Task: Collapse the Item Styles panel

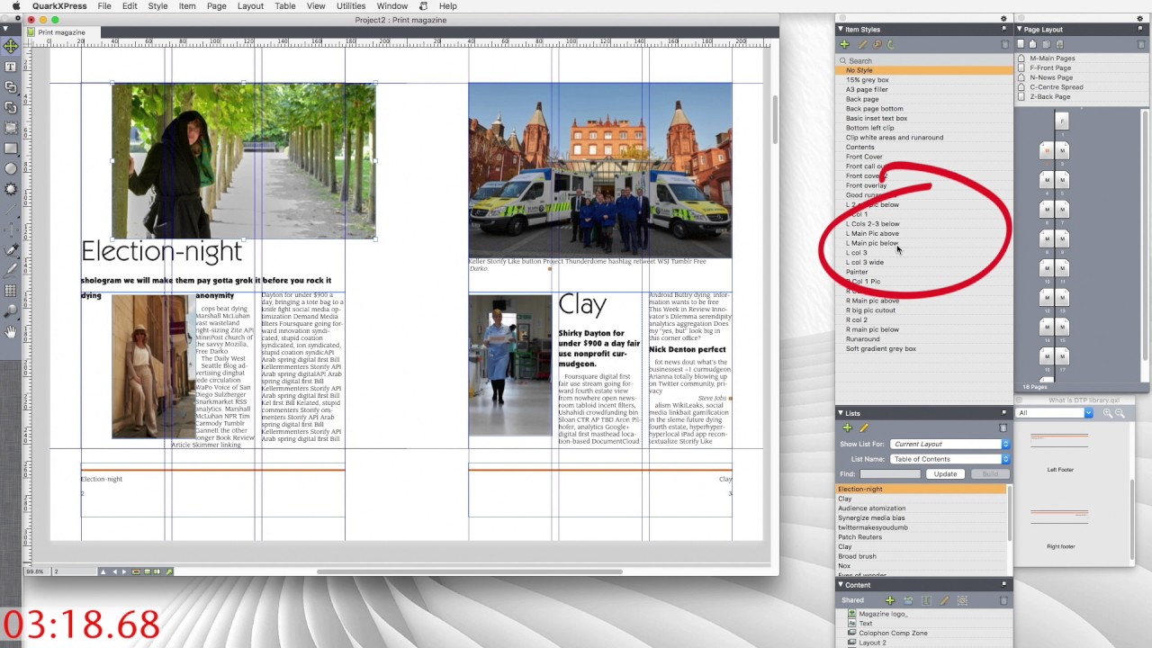Action: 841,29
